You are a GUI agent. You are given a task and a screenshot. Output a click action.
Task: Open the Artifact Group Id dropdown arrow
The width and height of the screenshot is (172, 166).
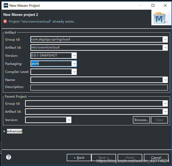click(165, 40)
